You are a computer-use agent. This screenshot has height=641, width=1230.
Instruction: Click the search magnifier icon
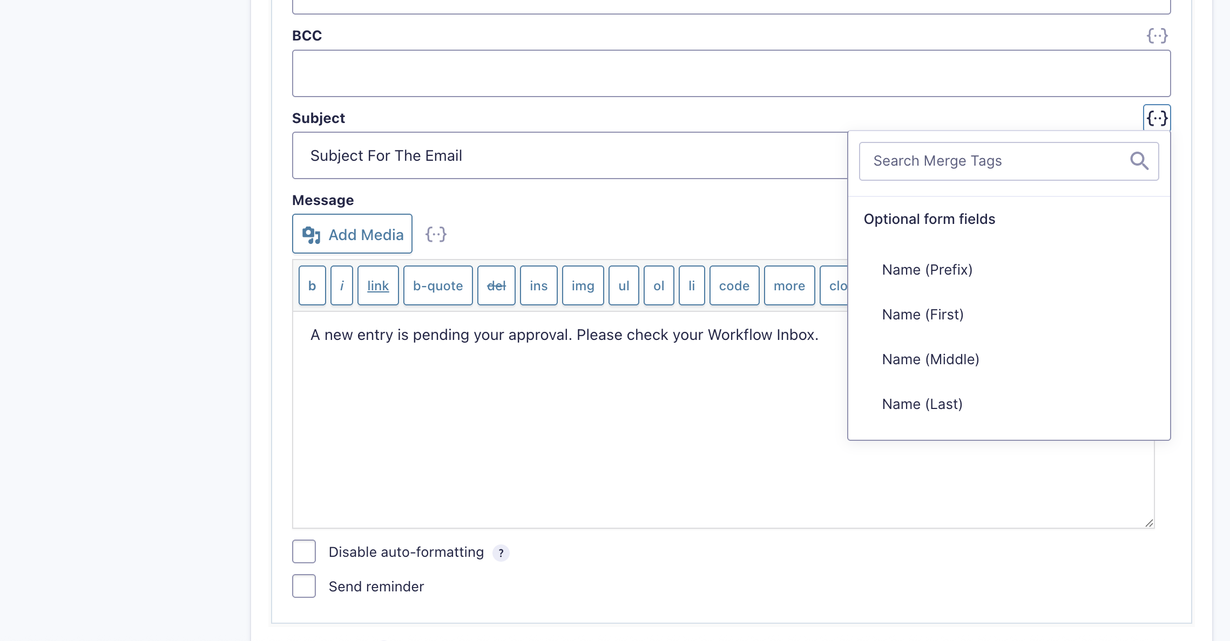(x=1139, y=161)
